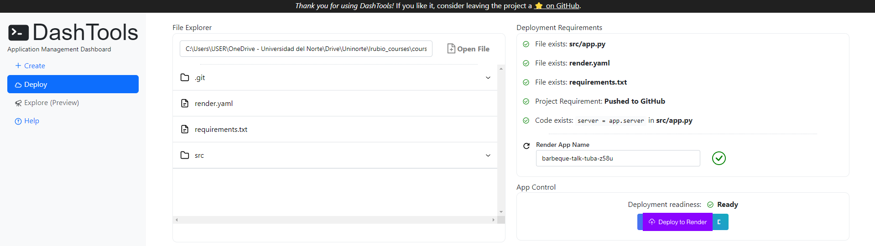The image size is (875, 246).
Task: Expand the .git folder chevron
Action: click(488, 78)
